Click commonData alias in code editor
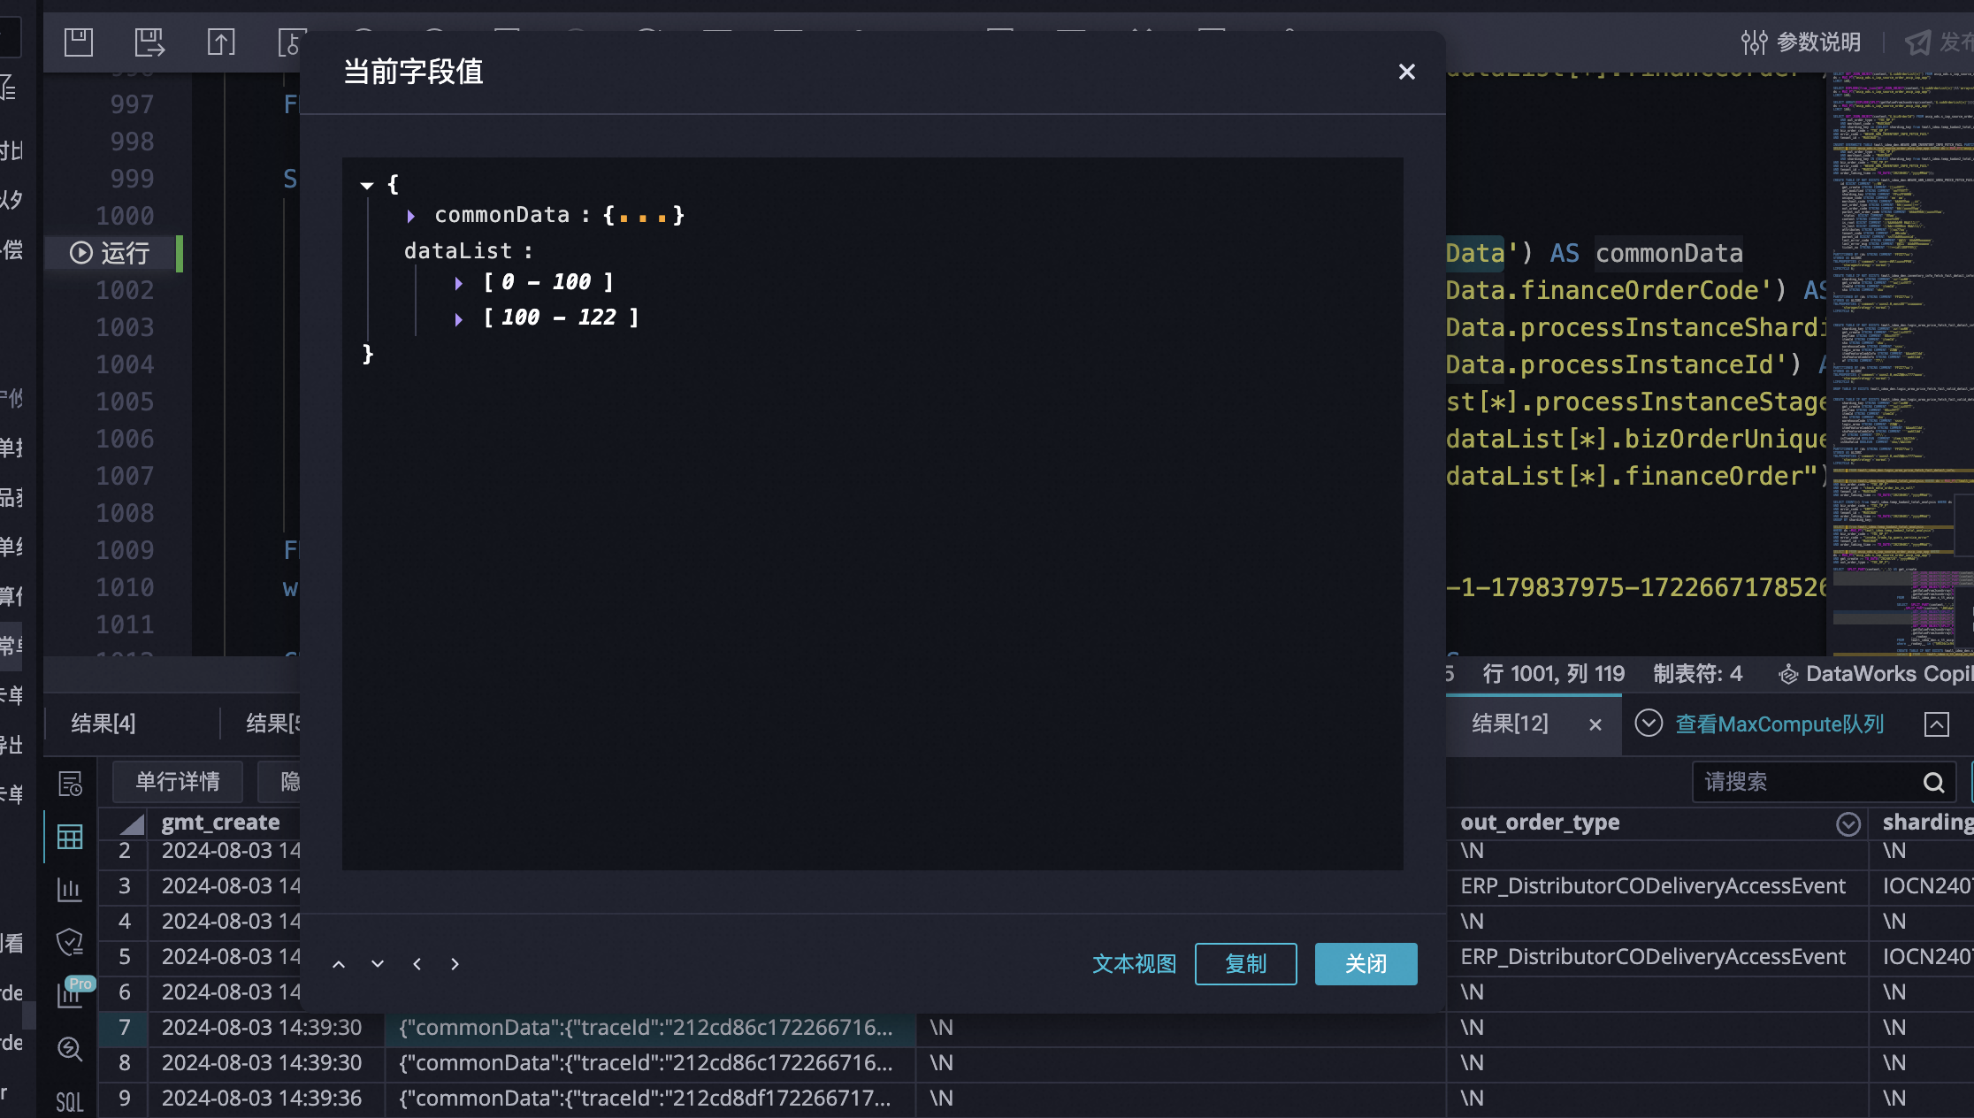The image size is (1974, 1118). pos(1669,253)
